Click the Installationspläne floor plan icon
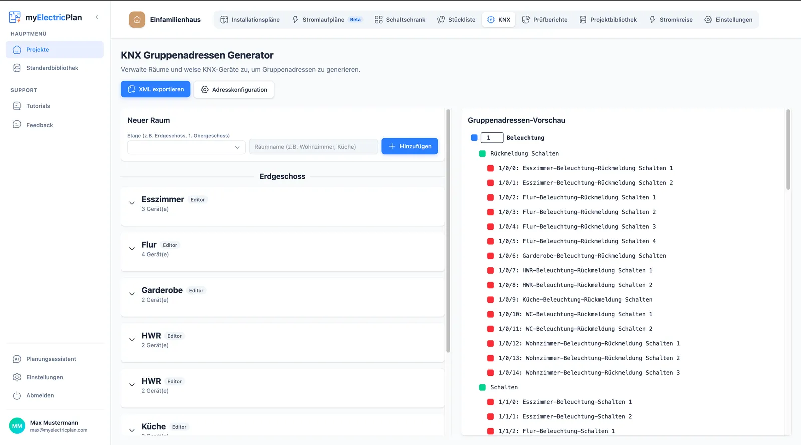Screen dimensions: 801x445 [x=224, y=20]
